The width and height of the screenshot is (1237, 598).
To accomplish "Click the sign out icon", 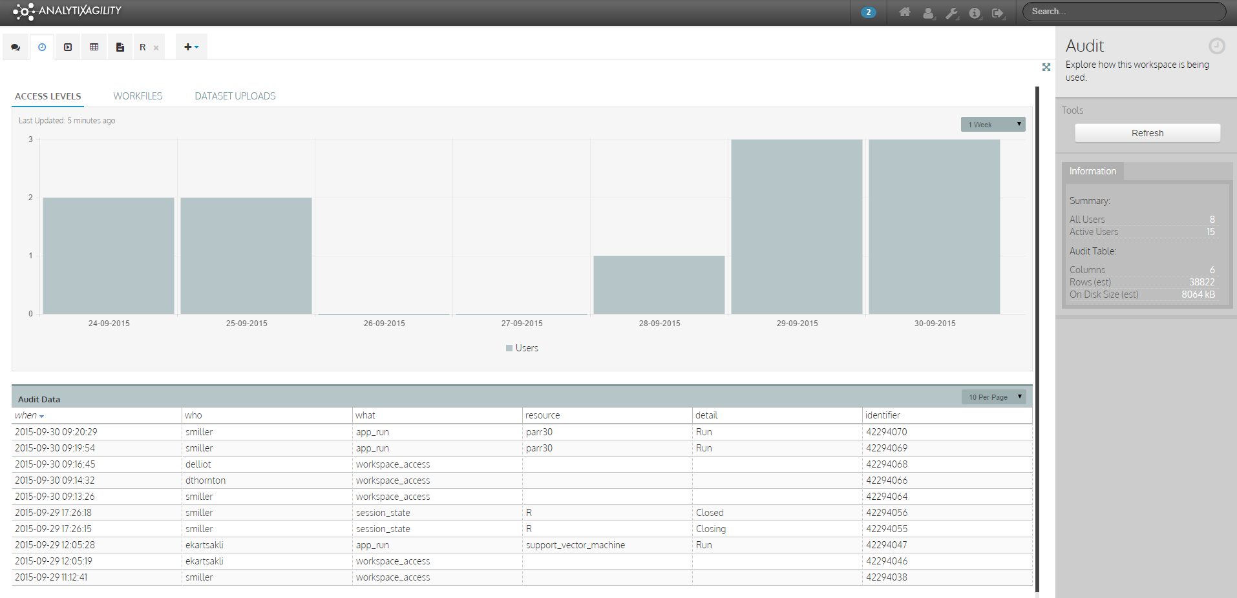I will (999, 12).
